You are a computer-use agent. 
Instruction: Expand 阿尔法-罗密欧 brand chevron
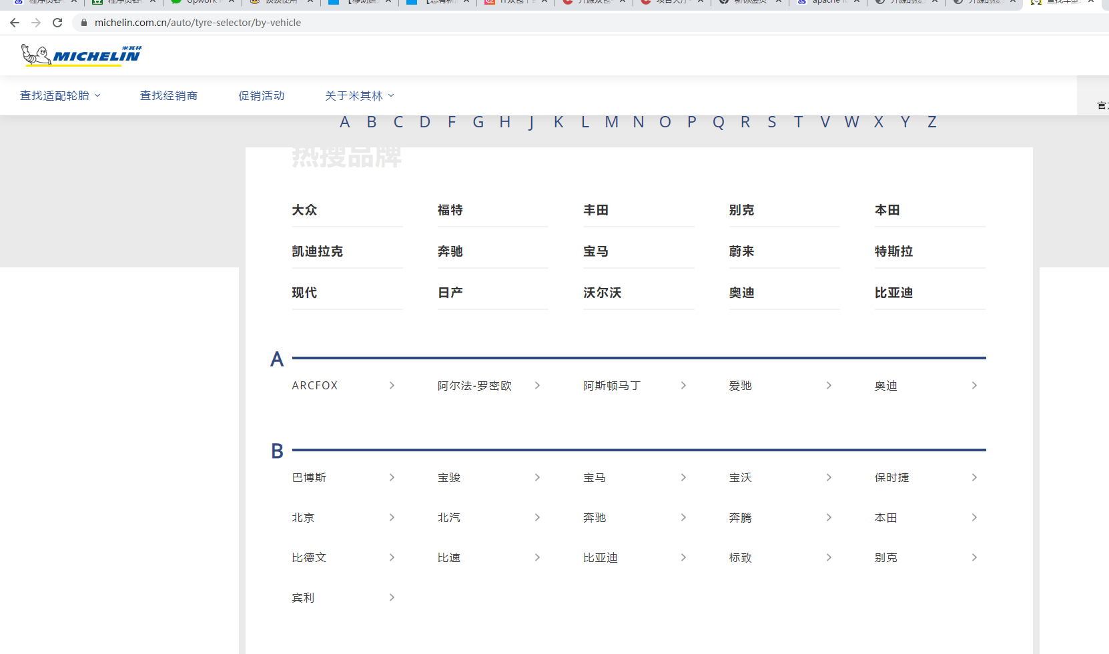coord(537,385)
